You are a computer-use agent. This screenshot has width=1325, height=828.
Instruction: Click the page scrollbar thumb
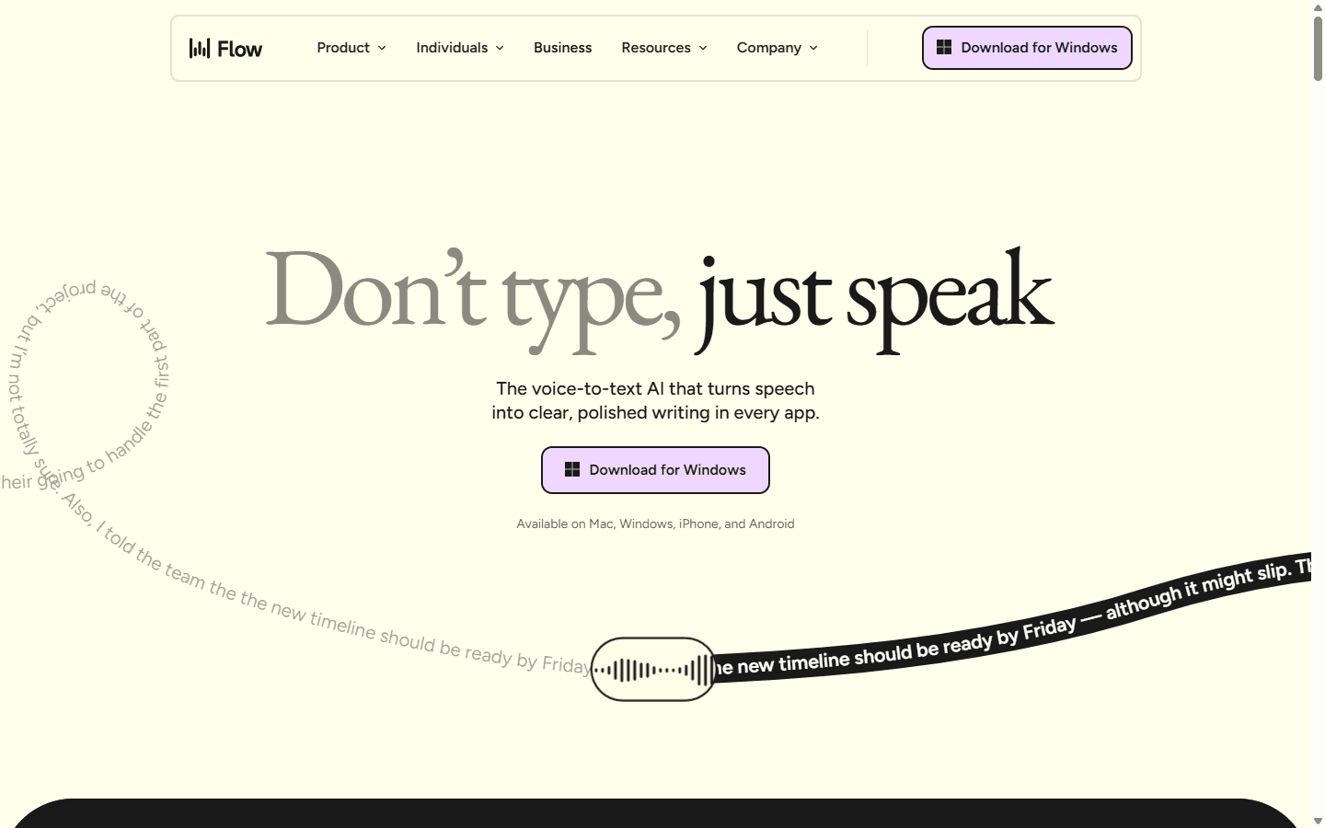1318,48
